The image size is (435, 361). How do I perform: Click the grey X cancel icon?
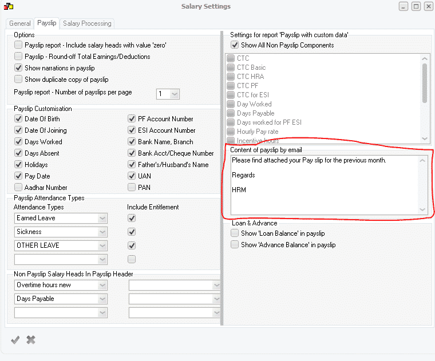click(x=31, y=340)
